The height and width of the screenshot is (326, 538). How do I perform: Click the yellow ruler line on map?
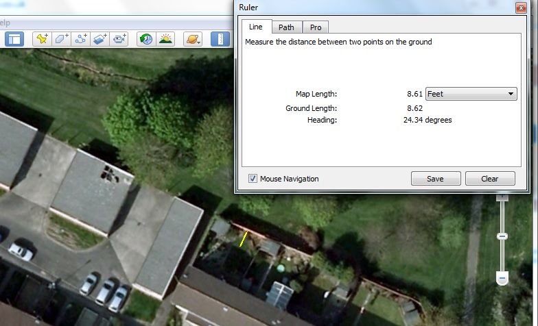click(243, 239)
